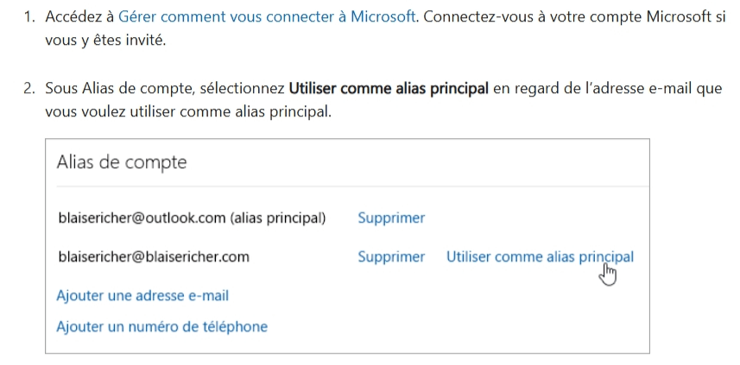Click the step number 2 marker
Image resolution: width=740 pixels, height=365 pixels.
[29, 89]
